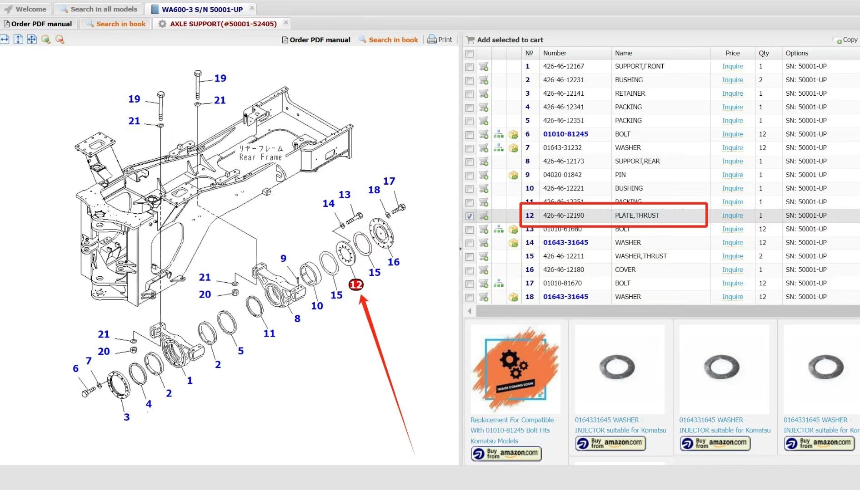
Task: Open Replacement For Compatible With 01010-81245 link
Action: point(512,431)
